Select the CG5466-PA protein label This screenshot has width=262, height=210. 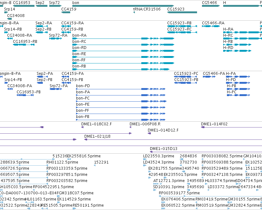coord(214,74)
